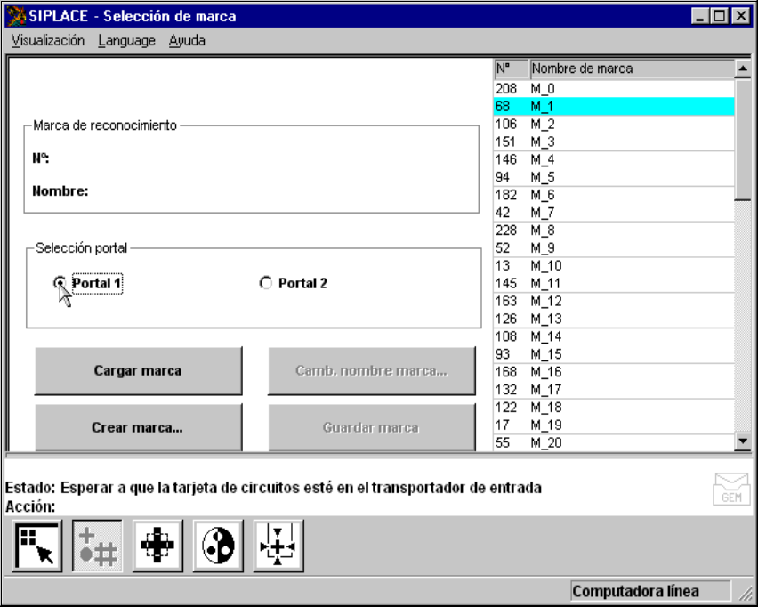Select mark M_11 in the list
Screen dimensions: 758x607
[614, 283]
